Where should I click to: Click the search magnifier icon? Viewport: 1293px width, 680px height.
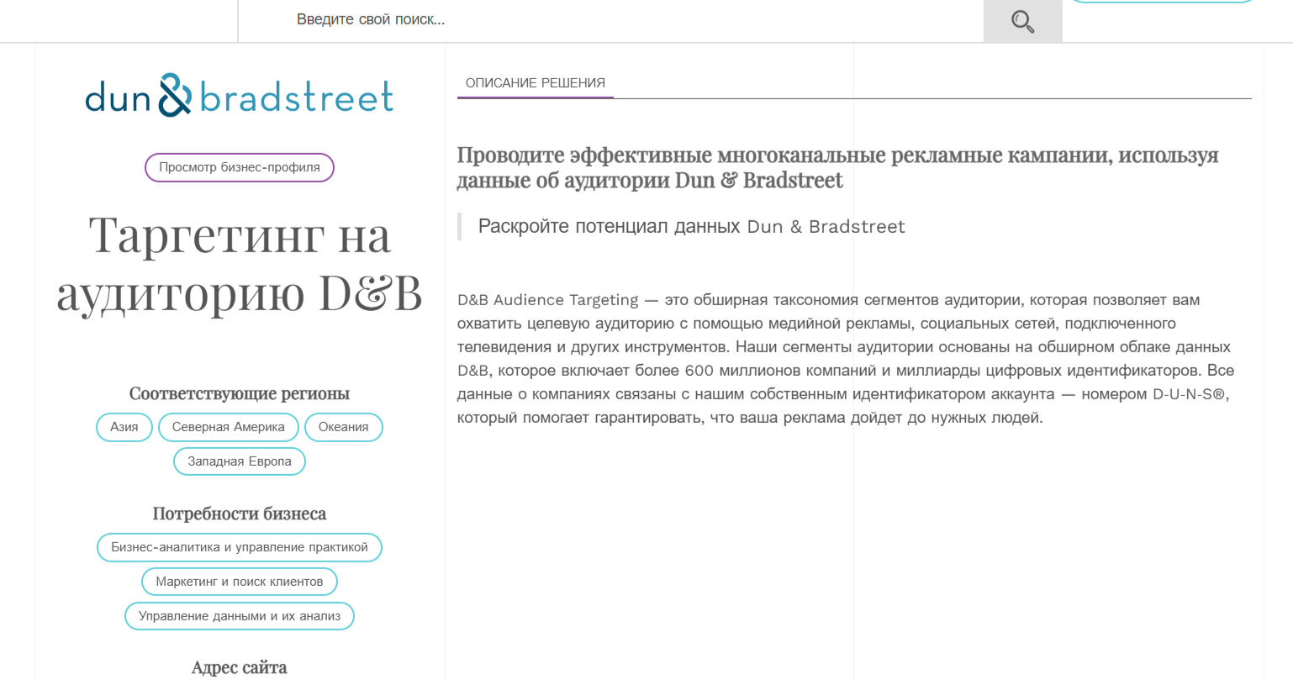(1022, 21)
